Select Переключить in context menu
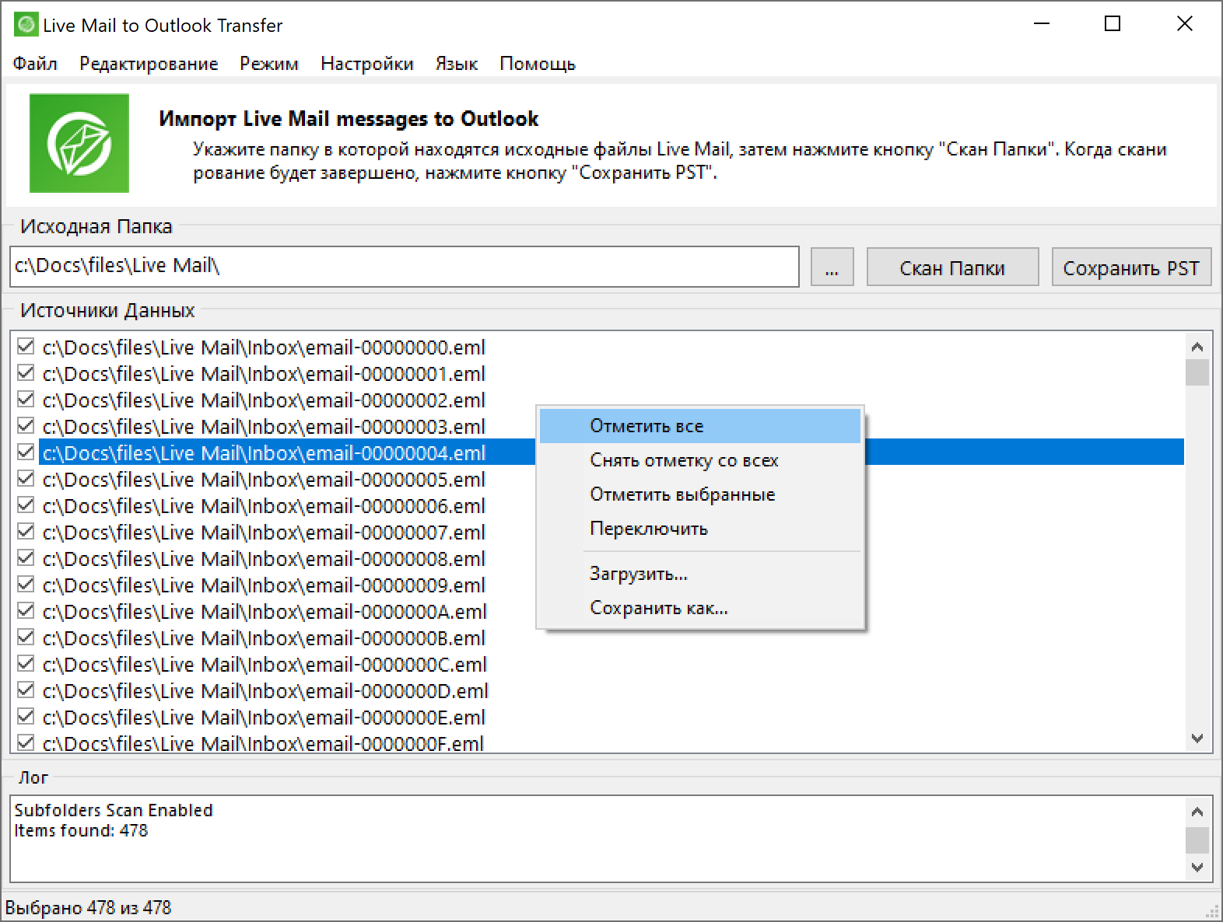The image size is (1223, 922). click(x=700, y=529)
